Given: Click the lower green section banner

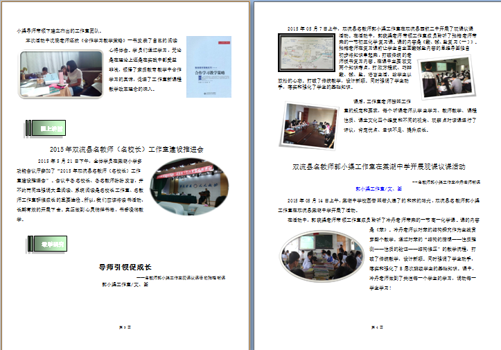Looking at the screenshot, I should [x=49, y=243].
